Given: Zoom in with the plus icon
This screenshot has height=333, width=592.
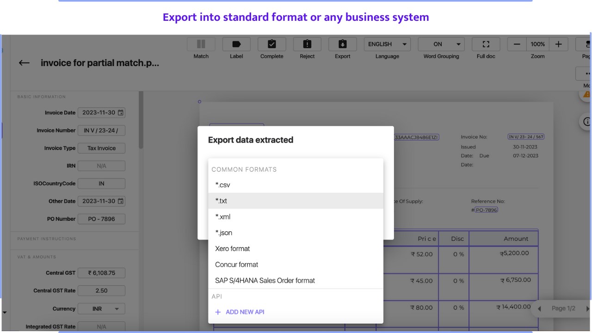Looking at the screenshot, I should coord(559,44).
